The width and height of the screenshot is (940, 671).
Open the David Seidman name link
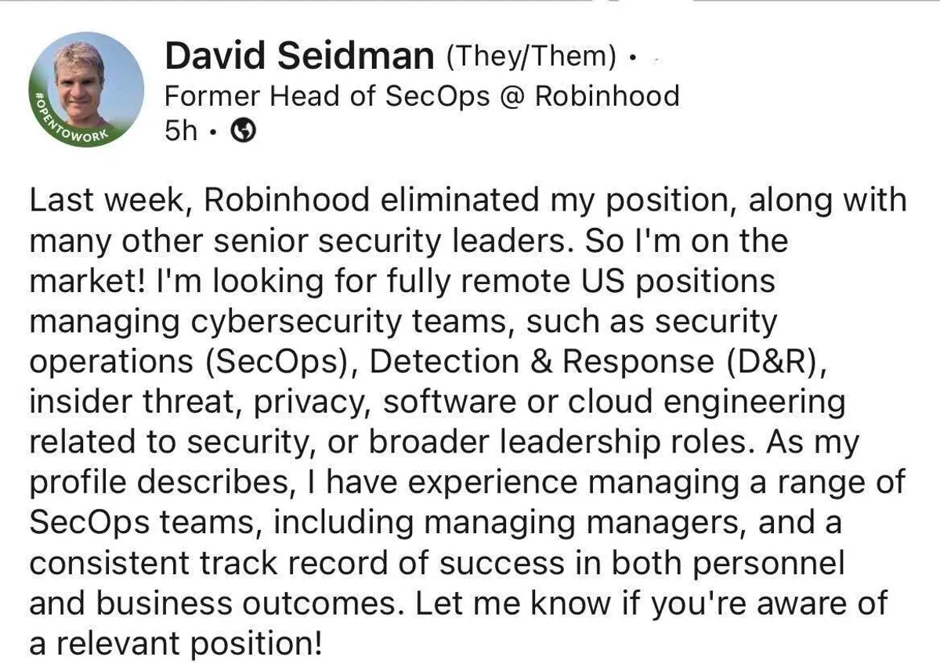tap(298, 56)
